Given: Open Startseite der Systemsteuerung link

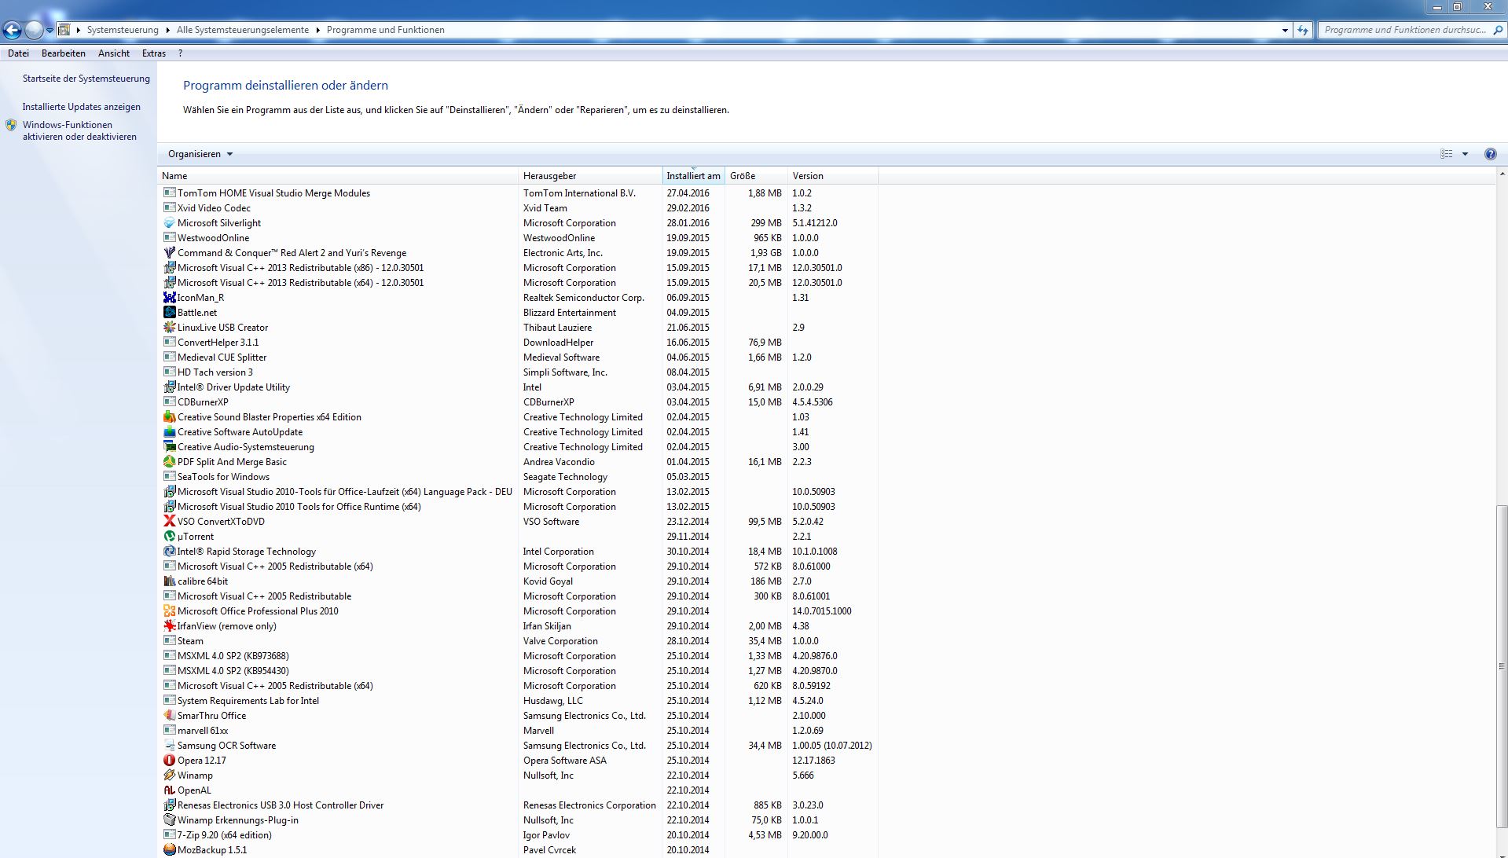Looking at the screenshot, I should (x=86, y=79).
